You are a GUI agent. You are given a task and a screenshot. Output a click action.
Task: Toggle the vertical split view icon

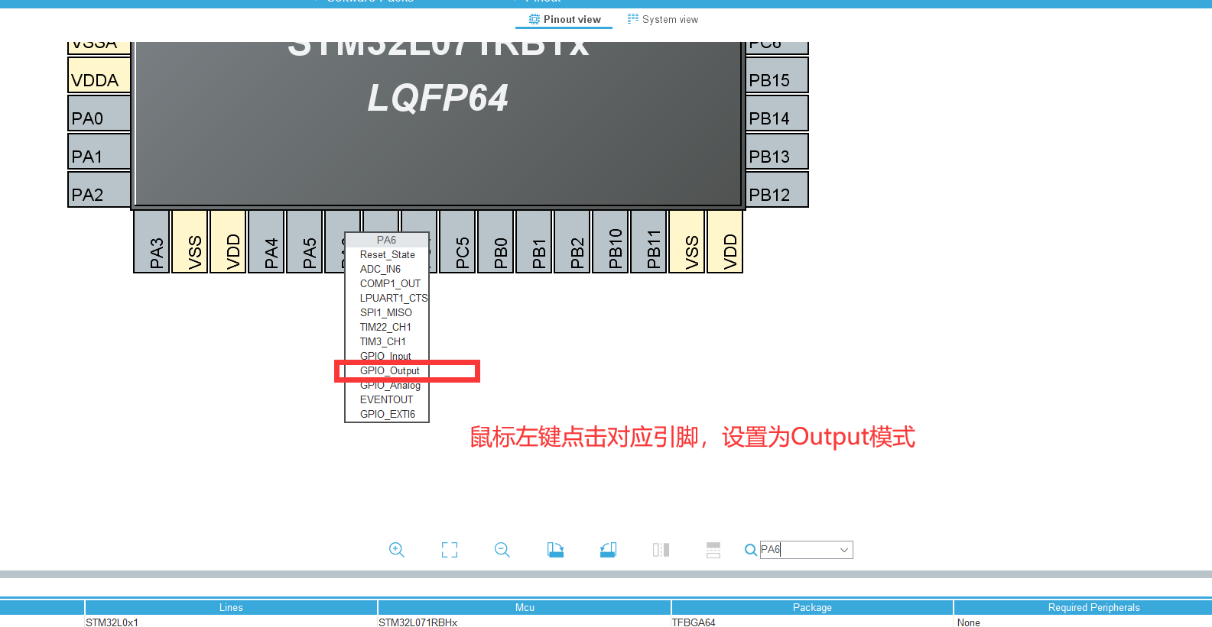tap(661, 550)
